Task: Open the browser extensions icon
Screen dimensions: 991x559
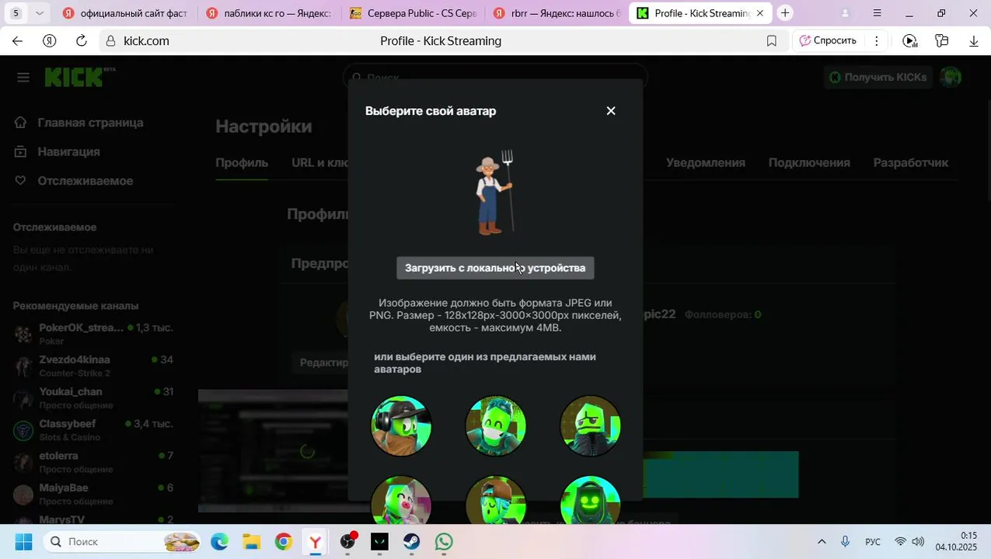Action: (x=941, y=41)
